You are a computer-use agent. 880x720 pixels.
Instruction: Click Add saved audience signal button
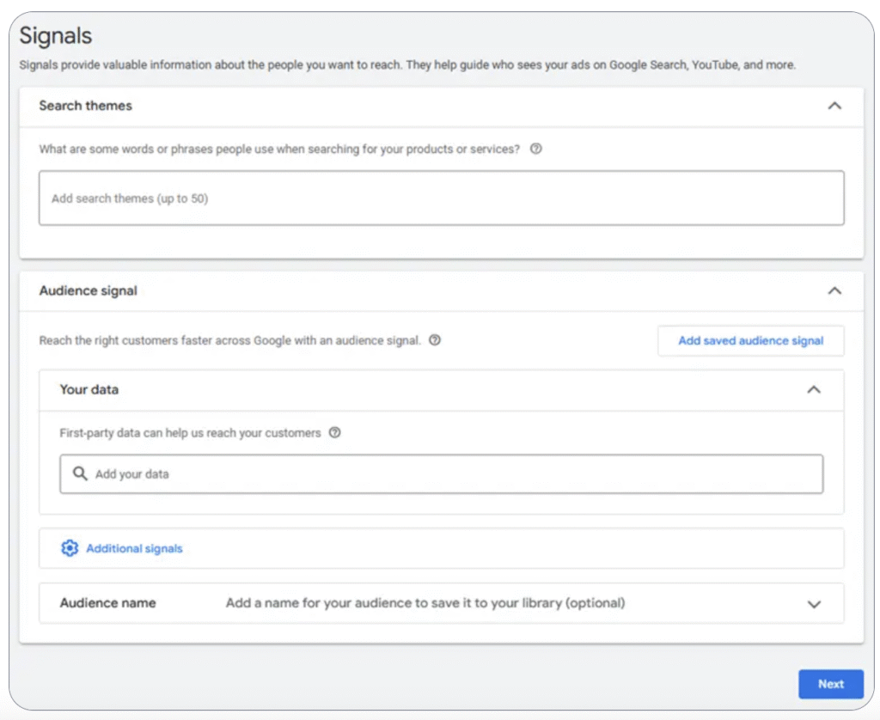[x=751, y=340]
